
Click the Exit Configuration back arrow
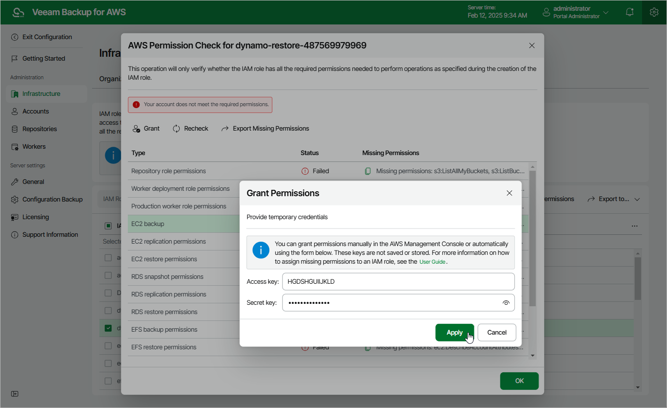(15, 37)
